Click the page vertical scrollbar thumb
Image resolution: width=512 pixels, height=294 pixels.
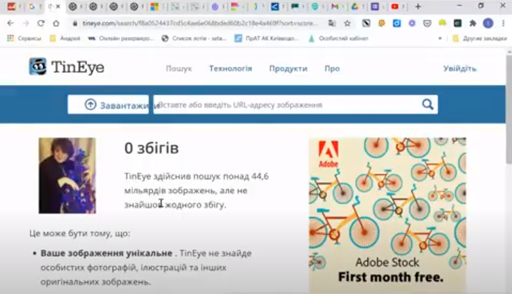click(x=509, y=109)
